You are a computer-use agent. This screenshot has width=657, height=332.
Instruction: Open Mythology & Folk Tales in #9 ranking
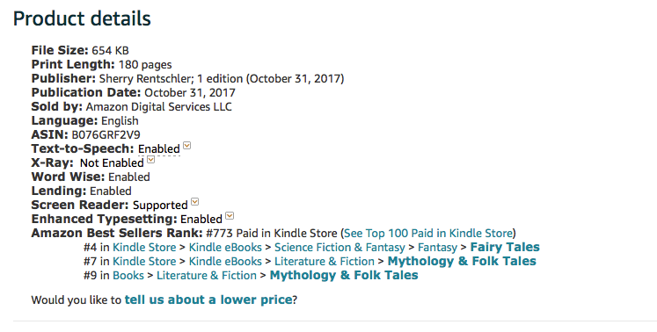344,276
